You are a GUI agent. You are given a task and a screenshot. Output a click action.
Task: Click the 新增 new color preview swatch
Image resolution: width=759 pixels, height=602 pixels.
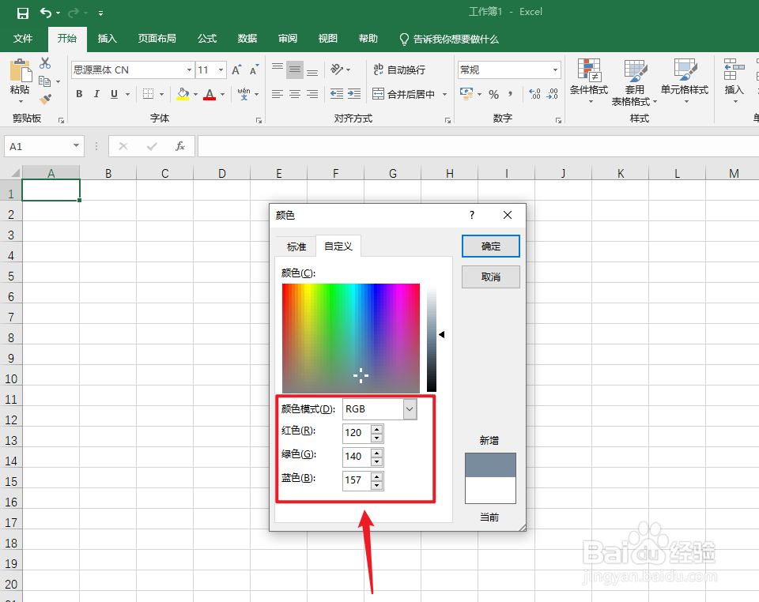tap(490, 465)
